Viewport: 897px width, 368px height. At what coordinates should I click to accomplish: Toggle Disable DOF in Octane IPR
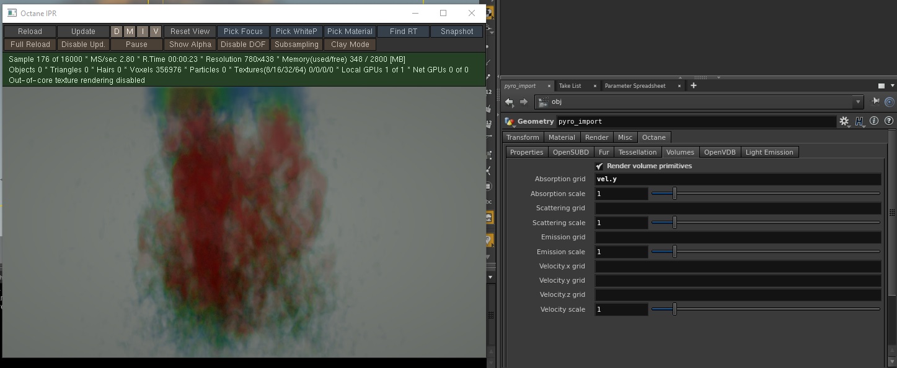tap(243, 45)
